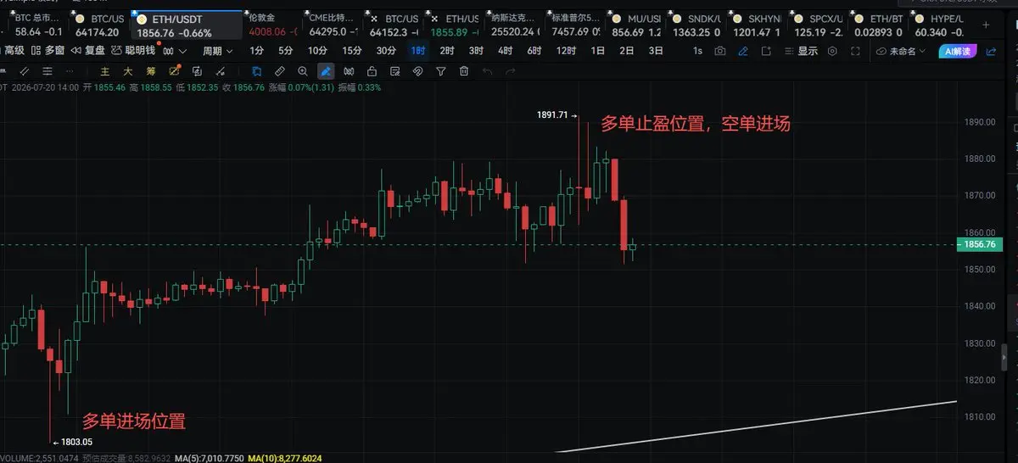Viewport: 1018px width, 463px height.
Task: Click the redo arrow icon
Action: point(511,71)
